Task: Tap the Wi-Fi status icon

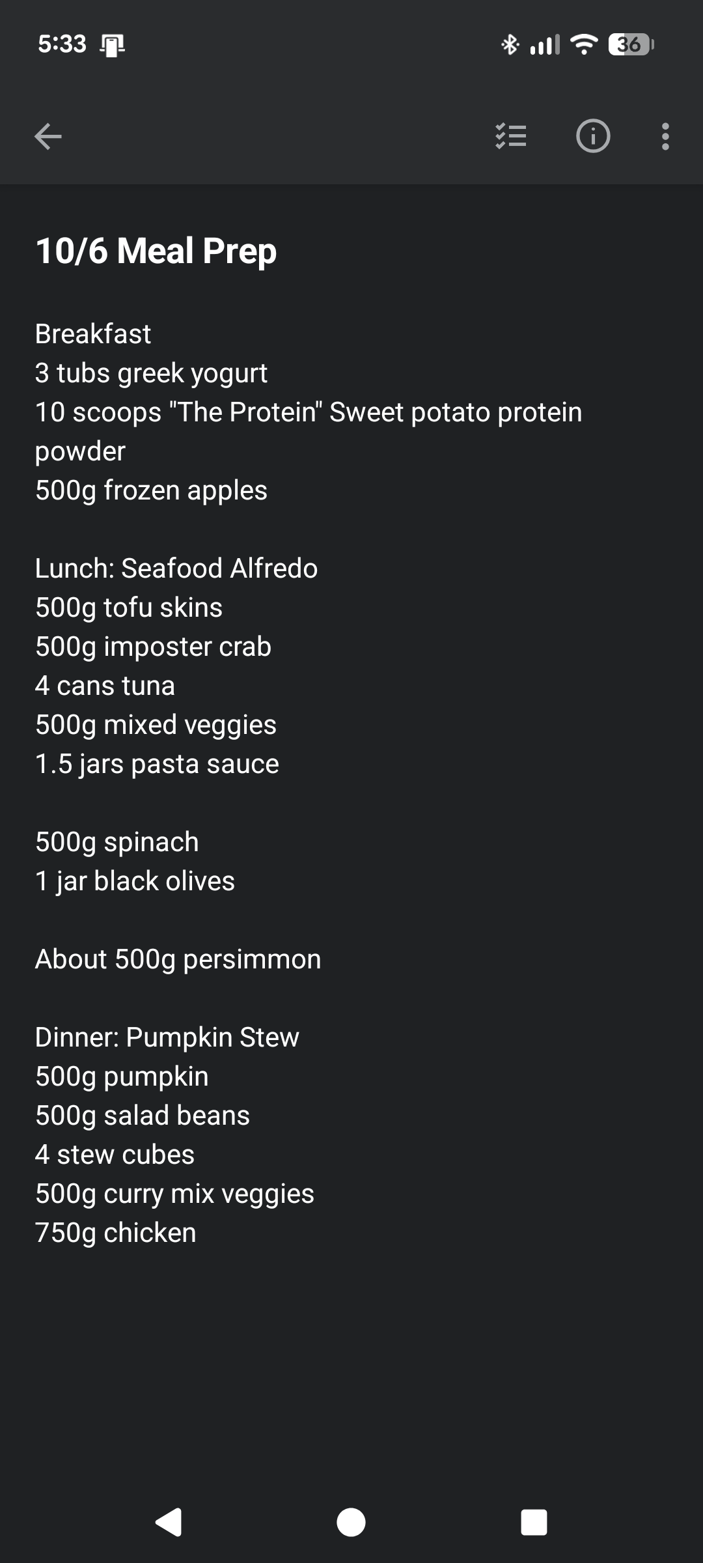Action: [583, 44]
